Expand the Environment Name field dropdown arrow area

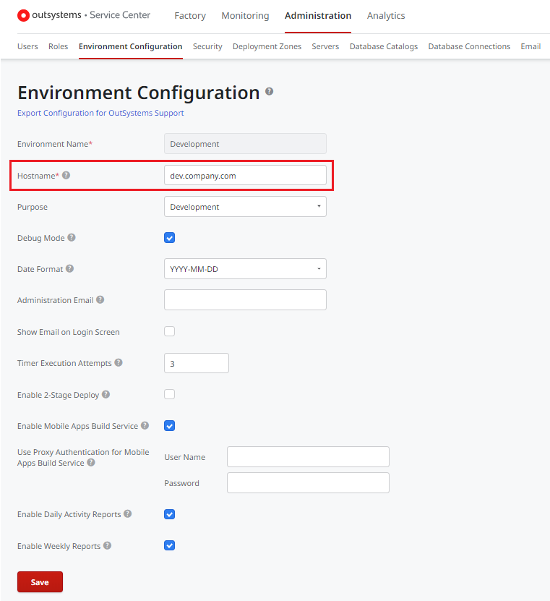[319, 143]
